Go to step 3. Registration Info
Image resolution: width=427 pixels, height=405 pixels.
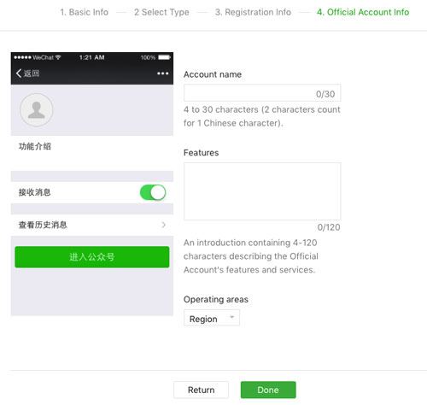tap(253, 12)
